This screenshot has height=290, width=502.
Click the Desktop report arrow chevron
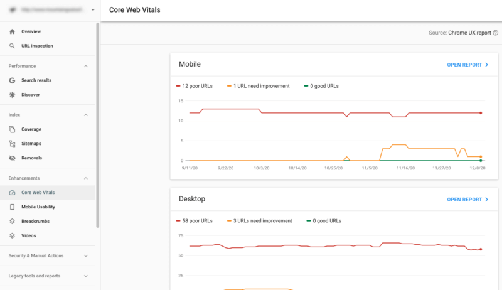tap(487, 200)
